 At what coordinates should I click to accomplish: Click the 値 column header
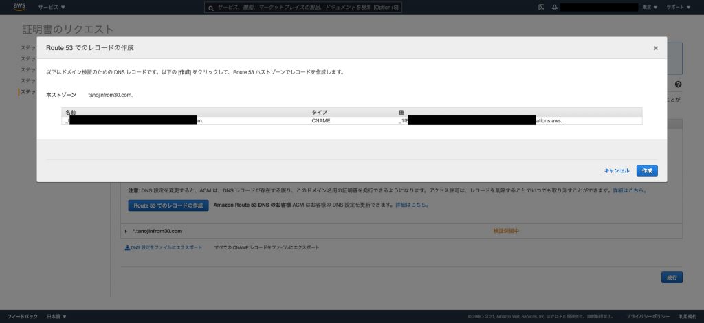401,112
